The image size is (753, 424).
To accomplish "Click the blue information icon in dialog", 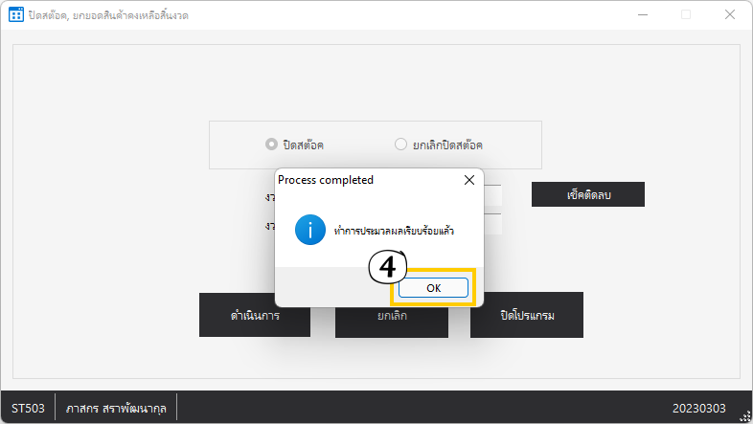I will tap(309, 230).
